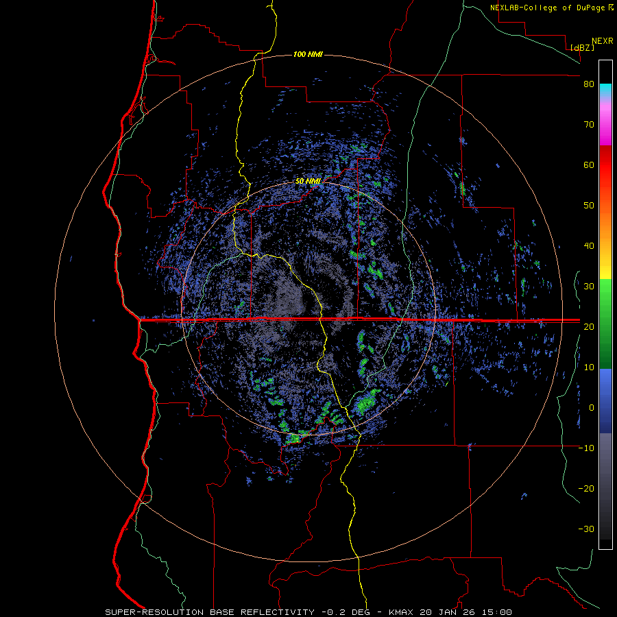Click the 80 value on the dBZ scale
The width and height of the screenshot is (617, 617).
589,84
